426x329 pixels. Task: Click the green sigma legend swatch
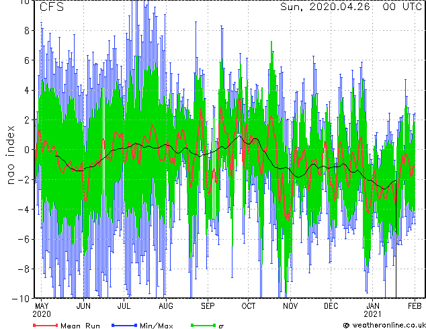[204, 325]
